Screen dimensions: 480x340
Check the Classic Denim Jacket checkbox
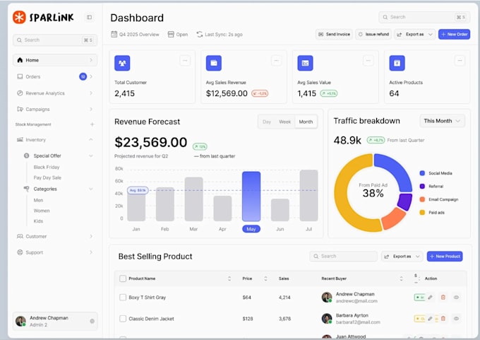[123, 319]
